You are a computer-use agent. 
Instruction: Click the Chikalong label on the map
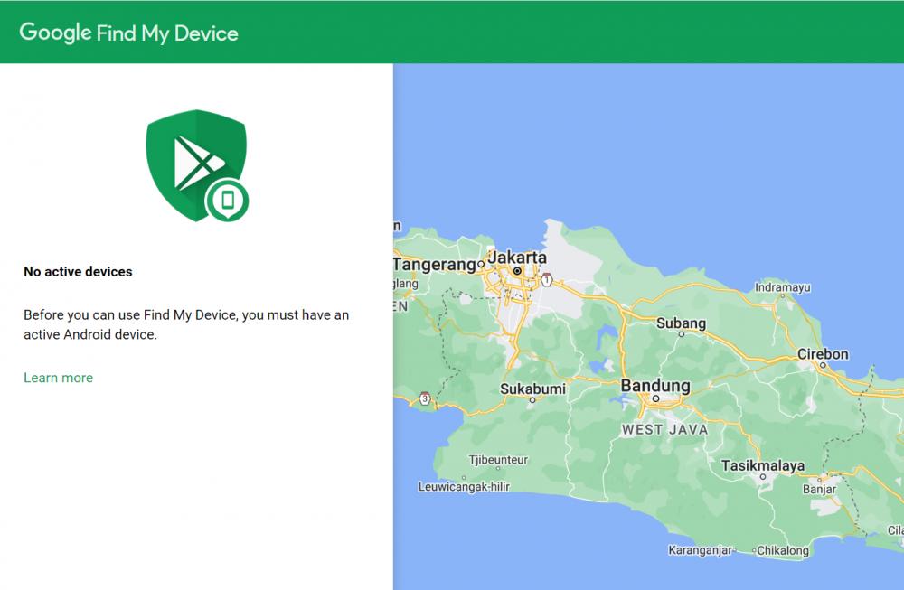tap(782, 551)
